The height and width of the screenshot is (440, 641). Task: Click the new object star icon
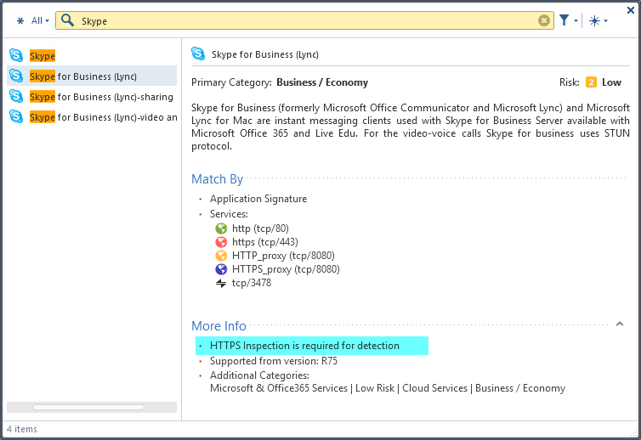594,20
